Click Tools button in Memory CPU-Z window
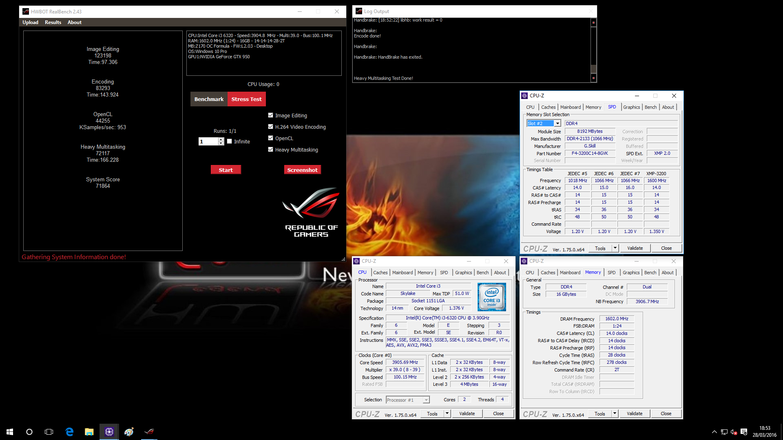This screenshot has height=440, width=783. (x=600, y=414)
